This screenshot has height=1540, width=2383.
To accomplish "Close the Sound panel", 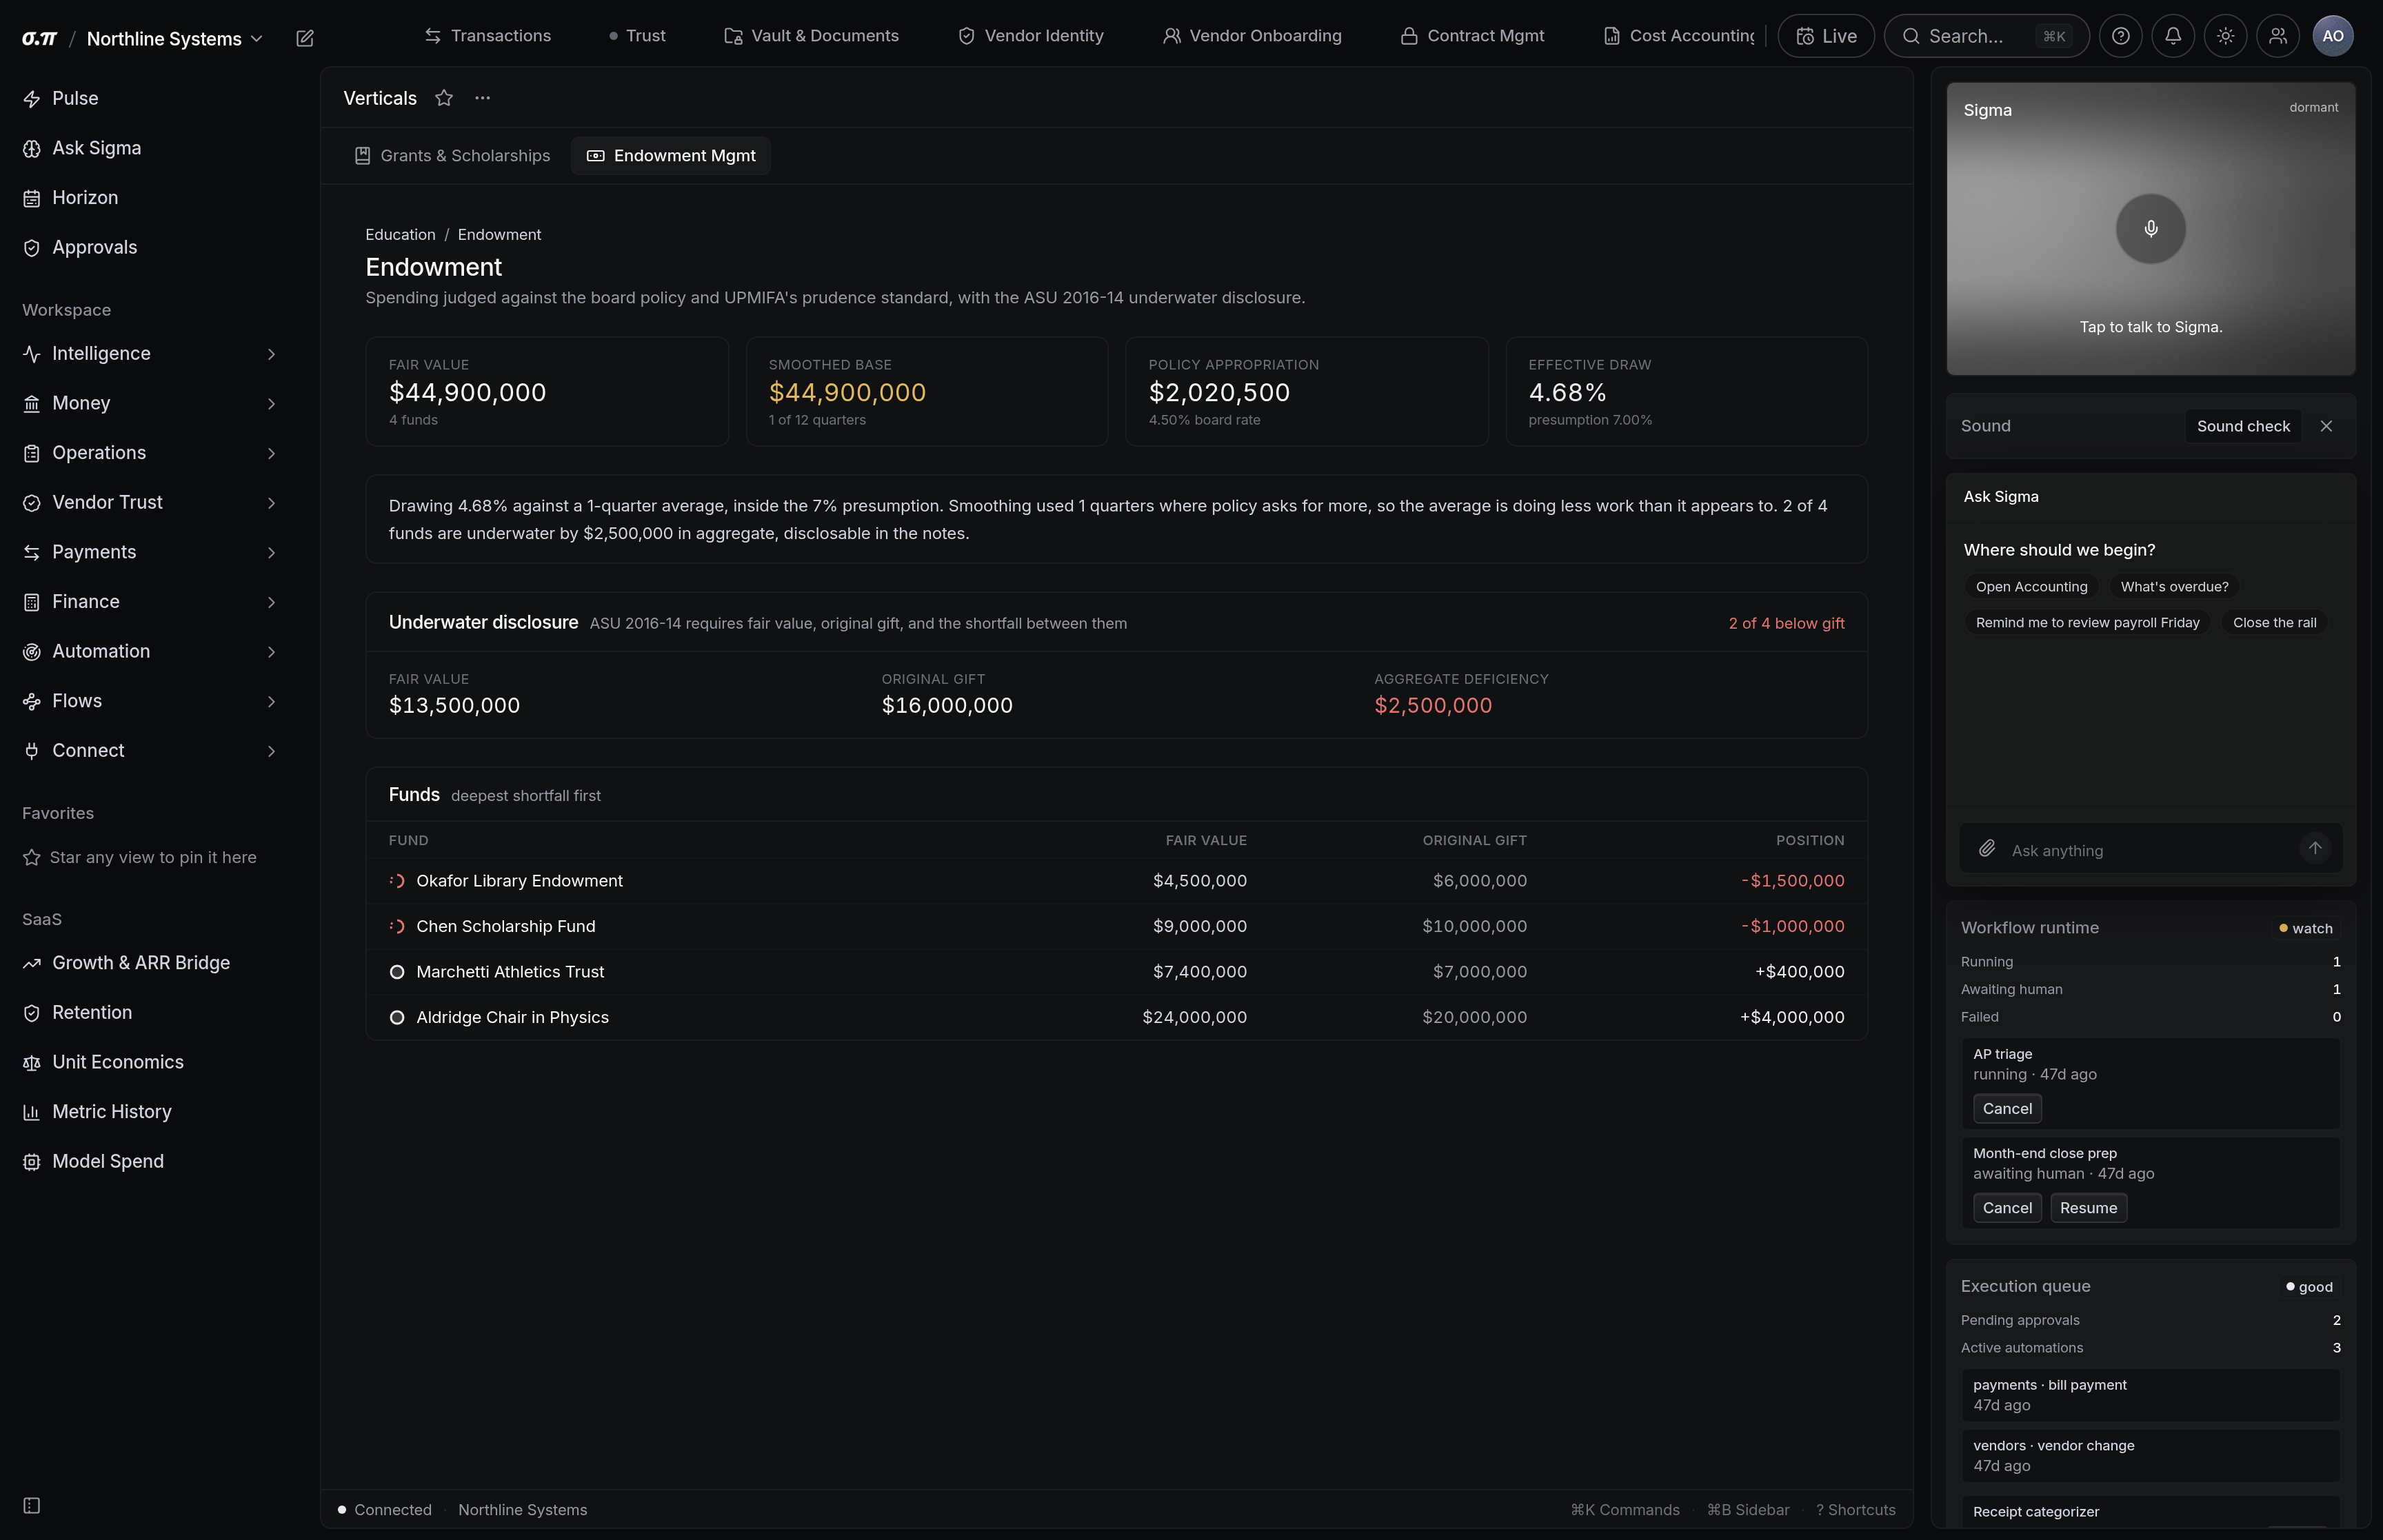I will pyautogui.click(x=2326, y=426).
